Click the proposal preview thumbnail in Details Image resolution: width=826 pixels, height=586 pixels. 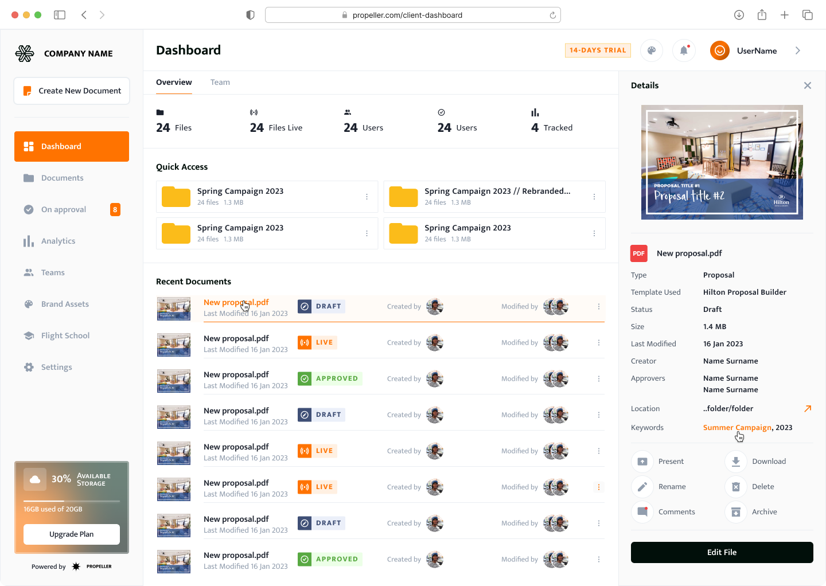(722, 162)
